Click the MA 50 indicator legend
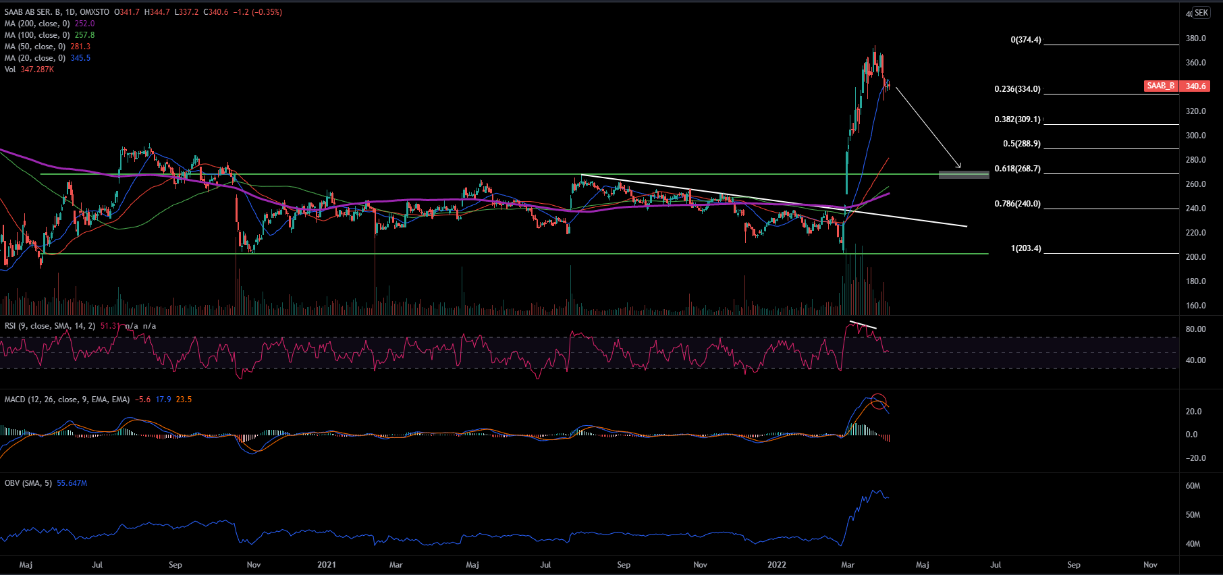This screenshot has width=1223, height=575. (x=35, y=47)
